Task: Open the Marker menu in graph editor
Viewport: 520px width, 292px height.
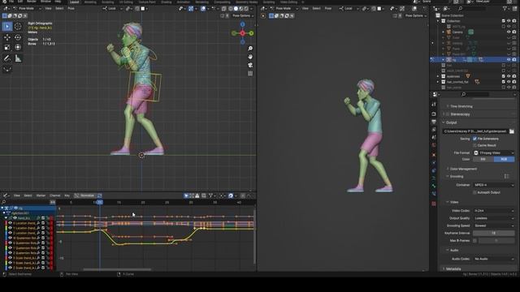Action: pyautogui.click(x=41, y=195)
